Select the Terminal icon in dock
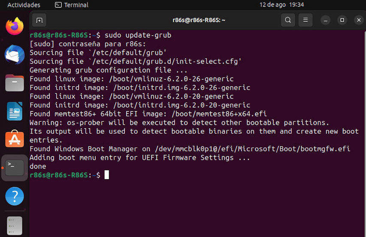The height and width of the screenshot is (237, 366). 15,168
